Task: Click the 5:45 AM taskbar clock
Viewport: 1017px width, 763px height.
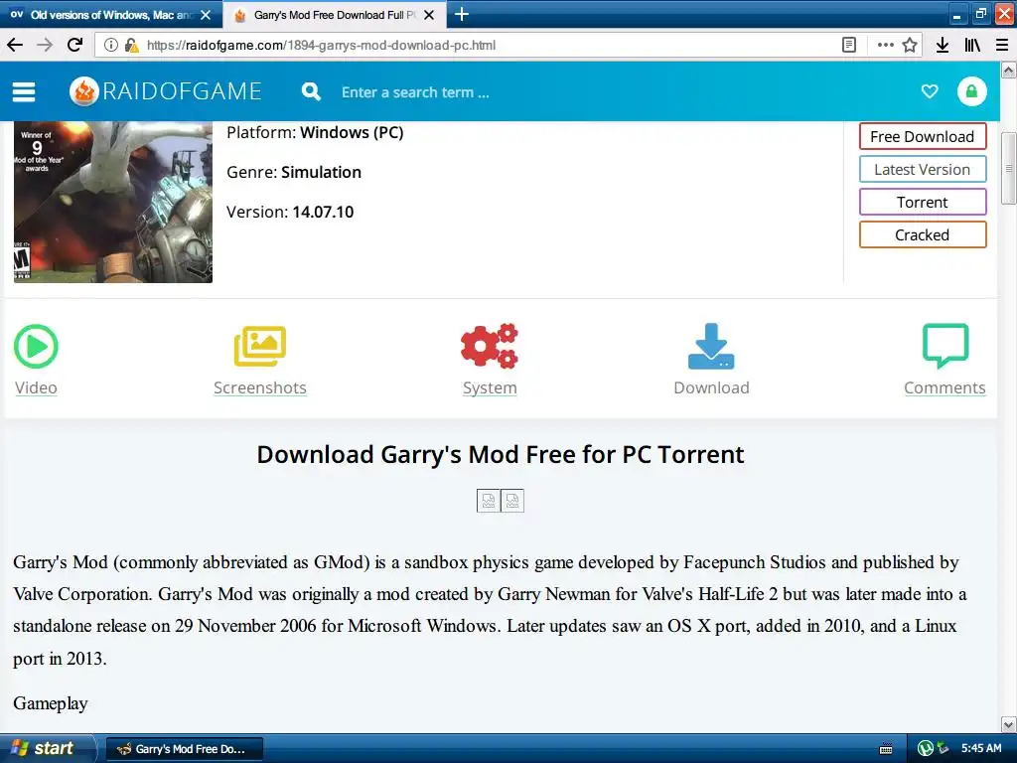Action: tap(981, 748)
